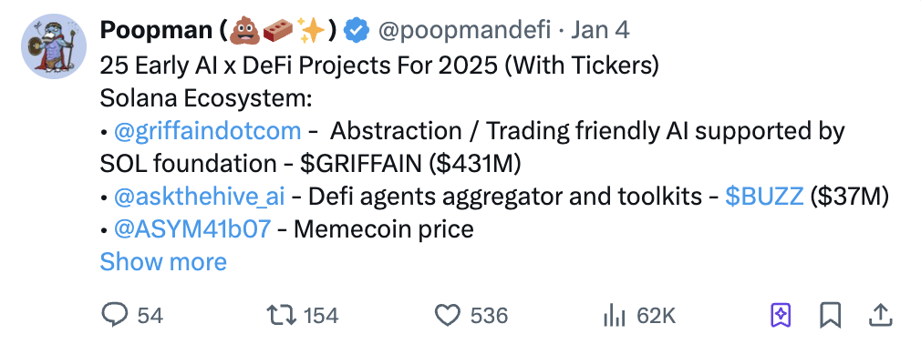Screen dimensions: 921x344
Task: Like the tweet with the heart icon
Action: [448, 316]
